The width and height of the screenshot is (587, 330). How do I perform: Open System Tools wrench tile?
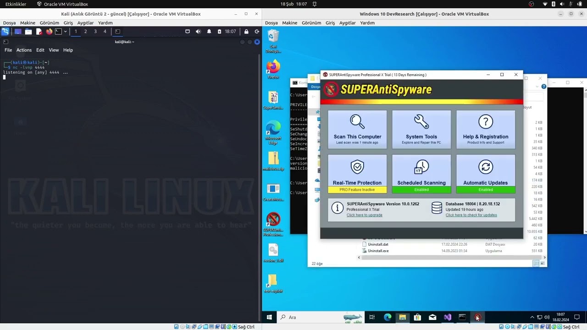point(421,130)
